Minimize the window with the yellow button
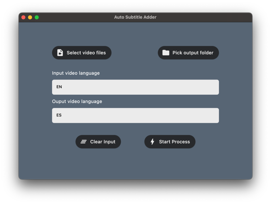This screenshot has width=271, height=204. pos(30,17)
